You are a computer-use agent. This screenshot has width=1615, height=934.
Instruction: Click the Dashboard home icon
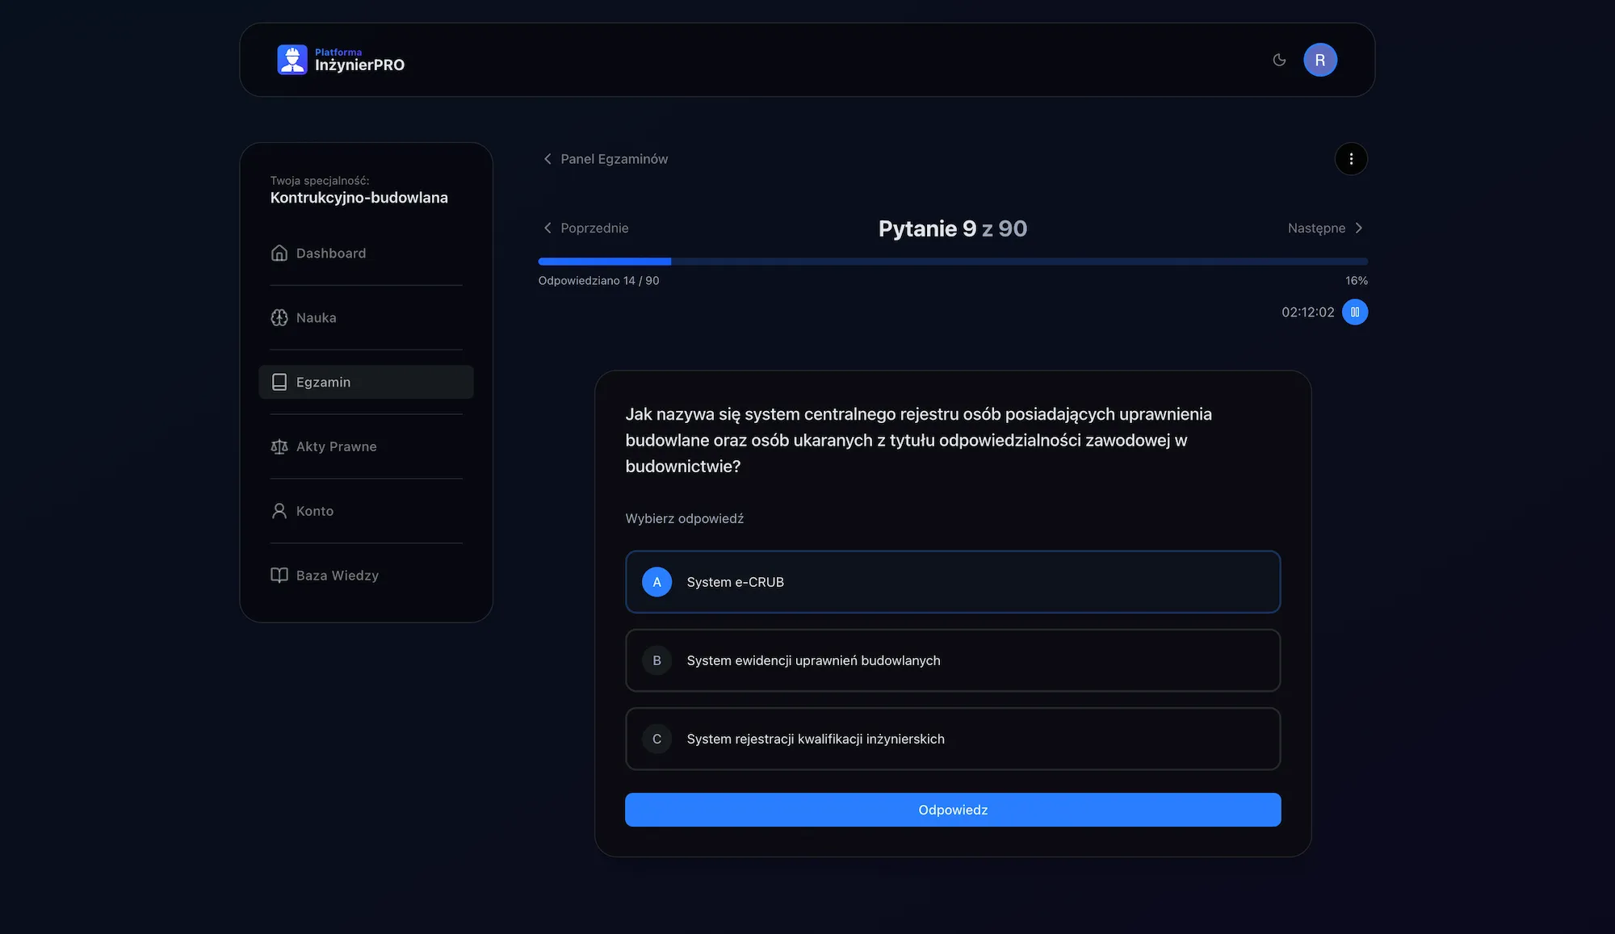click(279, 253)
